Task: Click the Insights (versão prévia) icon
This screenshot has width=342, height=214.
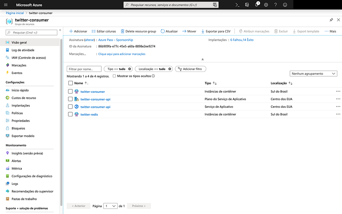Action: click(x=7, y=153)
